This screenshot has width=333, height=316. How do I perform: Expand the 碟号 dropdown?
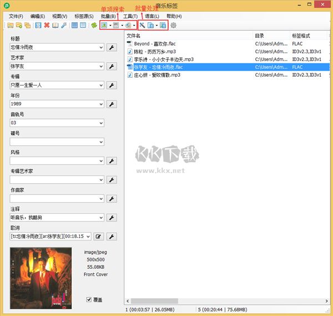(x=101, y=142)
